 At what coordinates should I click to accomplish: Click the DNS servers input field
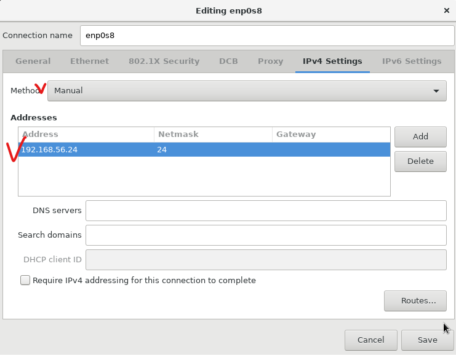point(266,211)
